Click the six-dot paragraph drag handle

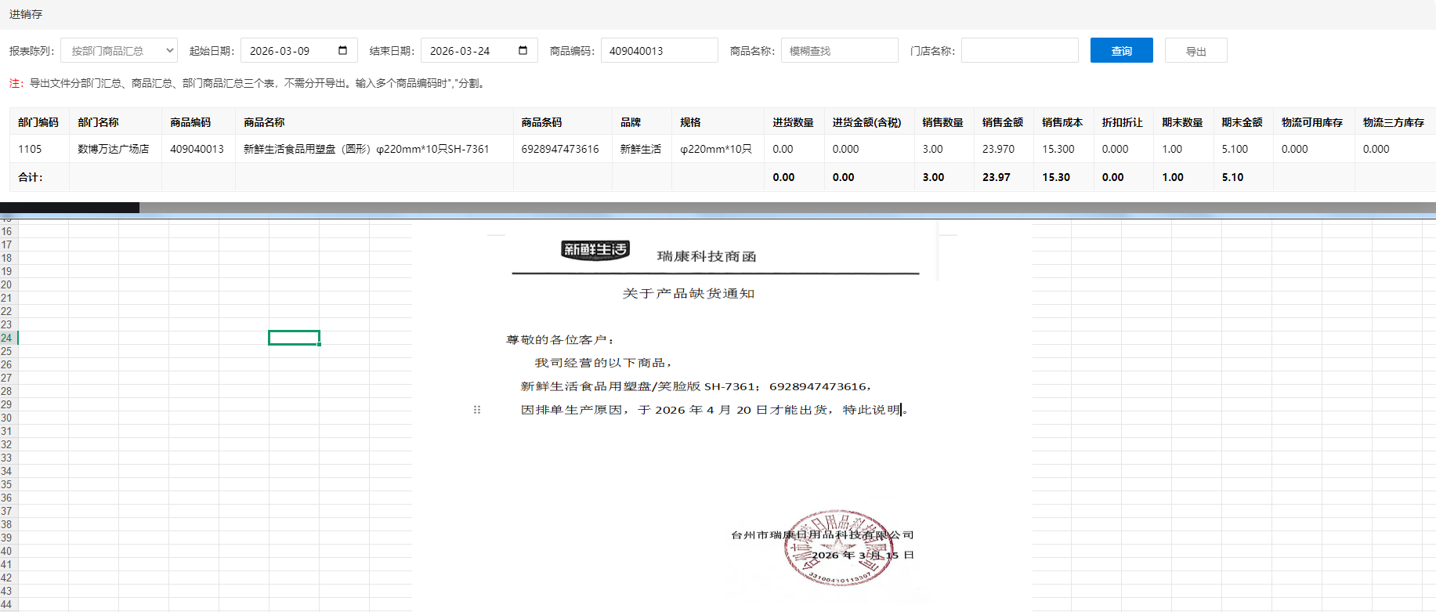[x=477, y=410]
